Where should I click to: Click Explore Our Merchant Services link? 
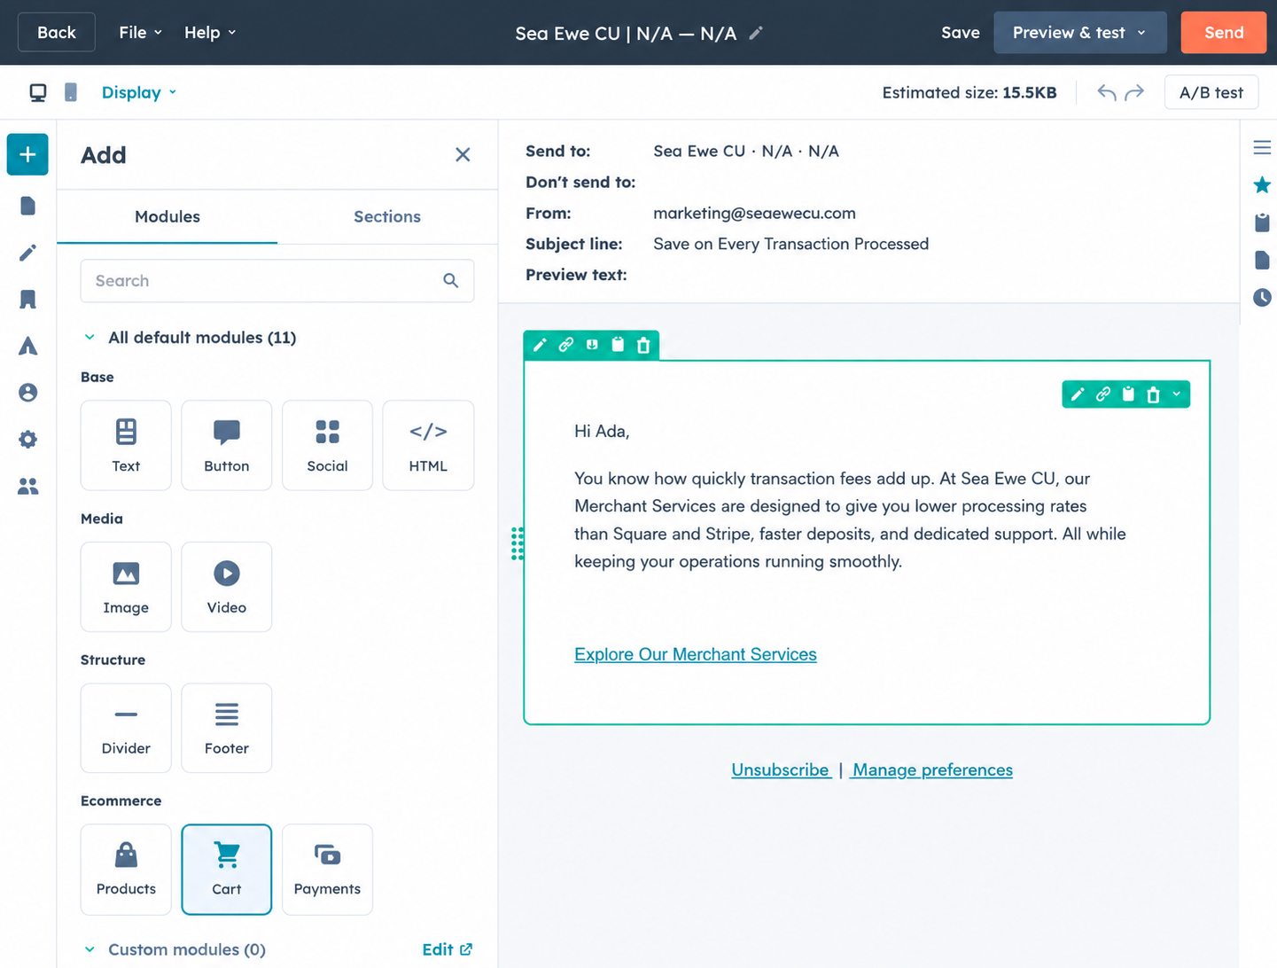point(696,654)
